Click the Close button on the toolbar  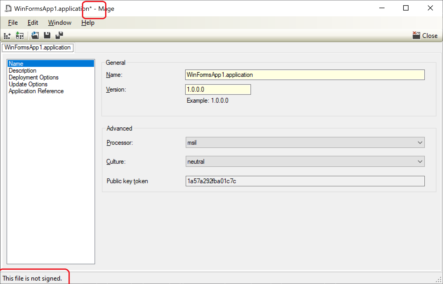coord(430,35)
